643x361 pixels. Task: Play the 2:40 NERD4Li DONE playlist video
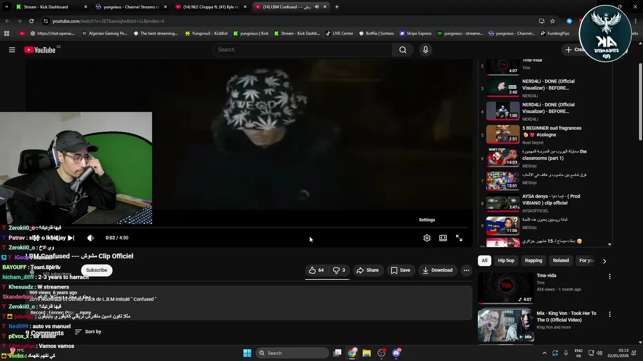545,88
